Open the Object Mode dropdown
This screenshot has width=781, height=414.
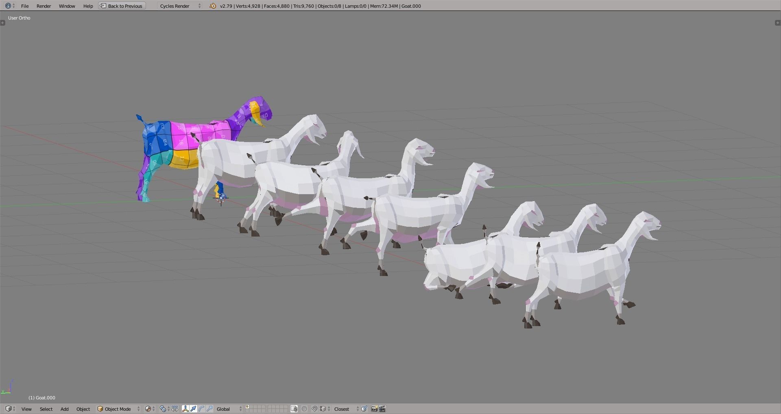point(118,409)
